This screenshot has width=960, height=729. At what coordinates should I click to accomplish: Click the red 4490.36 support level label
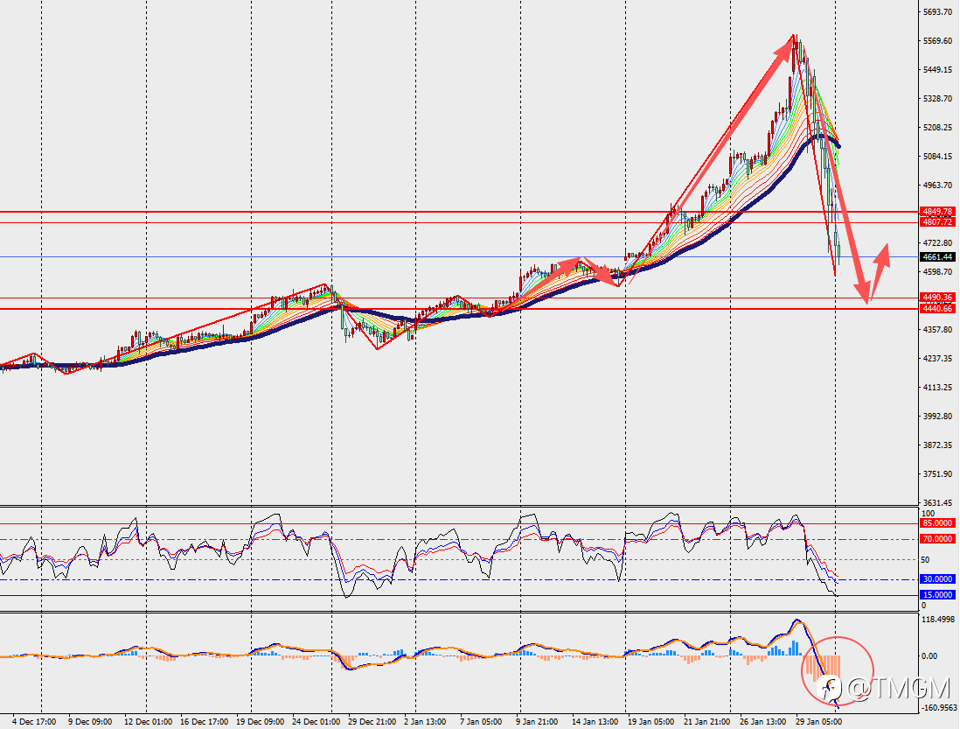pos(937,298)
